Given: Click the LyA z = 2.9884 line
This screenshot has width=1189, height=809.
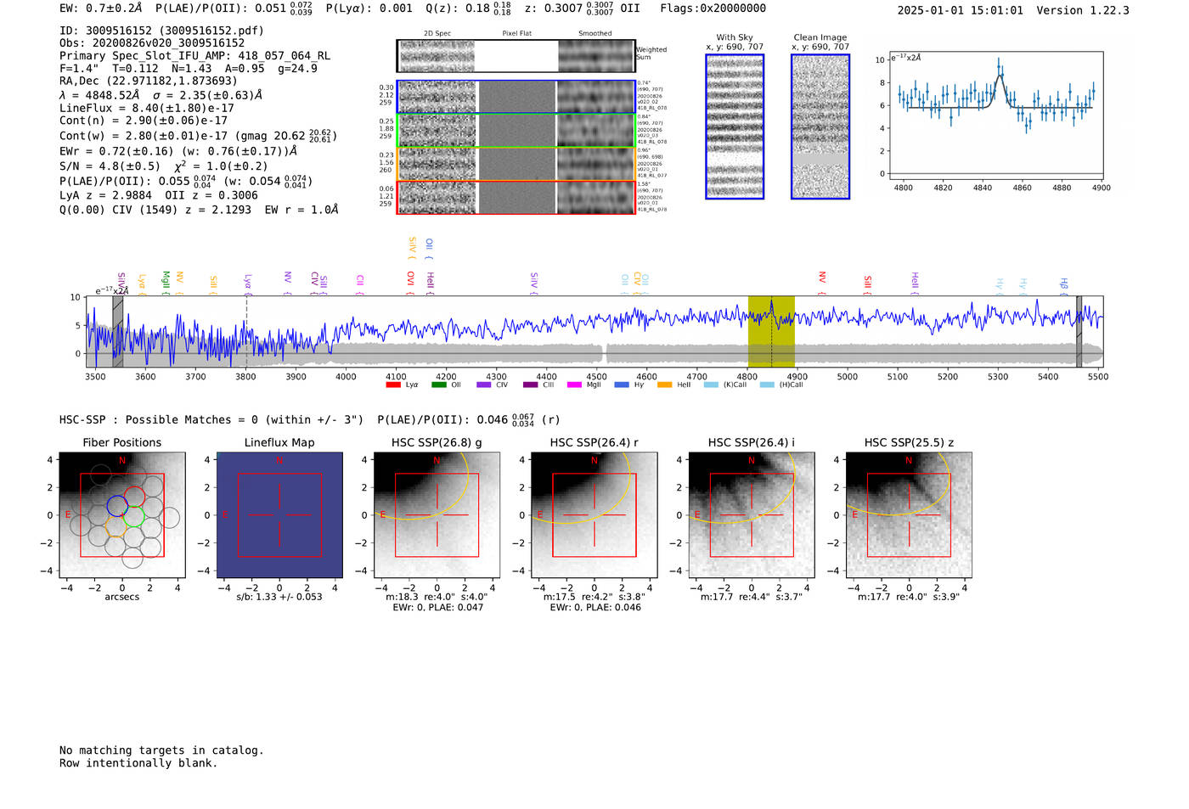Looking at the screenshot, I should point(159,195).
